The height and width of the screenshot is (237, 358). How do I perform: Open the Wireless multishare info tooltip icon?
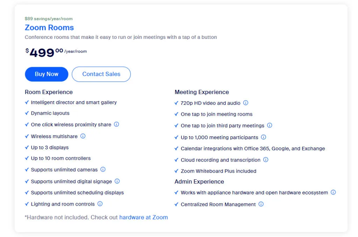83,136
